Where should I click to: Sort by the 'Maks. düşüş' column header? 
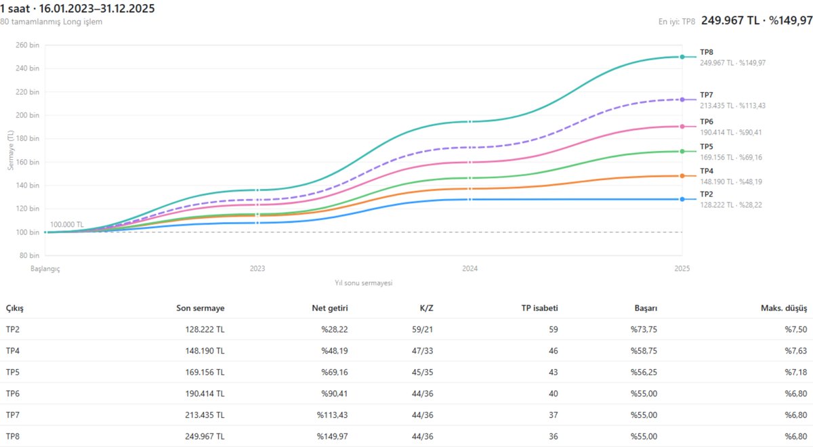pos(785,308)
